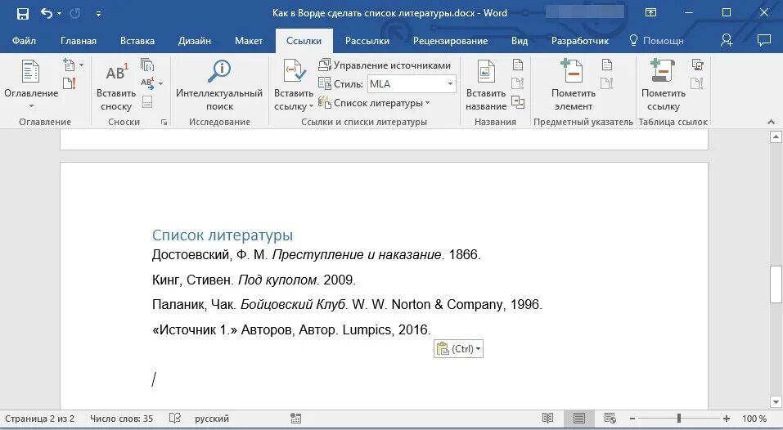Viewport: 783px width, 430px height.
Task: Undo the last action
Action: [x=47, y=13]
